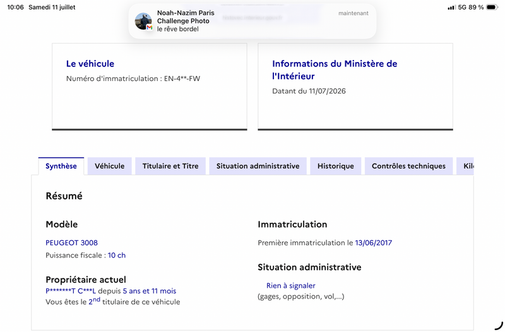Image resolution: width=505 pixels, height=332 pixels.
Task: Tap the cellular signal bars icon
Action: click(451, 7)
